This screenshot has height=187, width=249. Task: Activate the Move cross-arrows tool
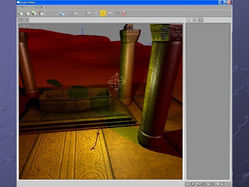(x=96, y=14)
